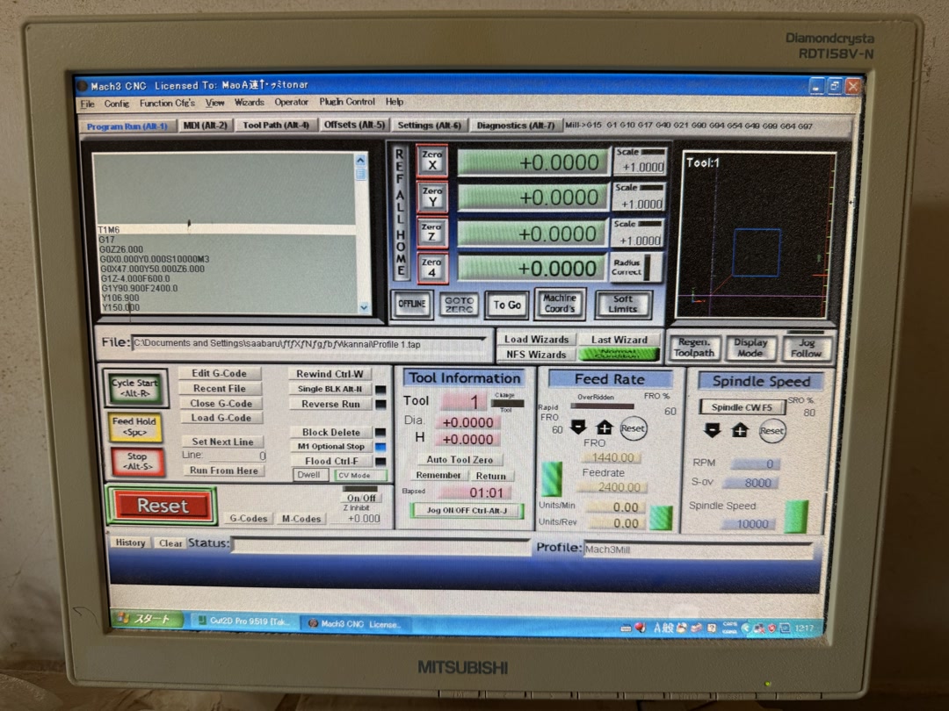Toggle the Z Inhibit On/Off button

coord(361,498)
